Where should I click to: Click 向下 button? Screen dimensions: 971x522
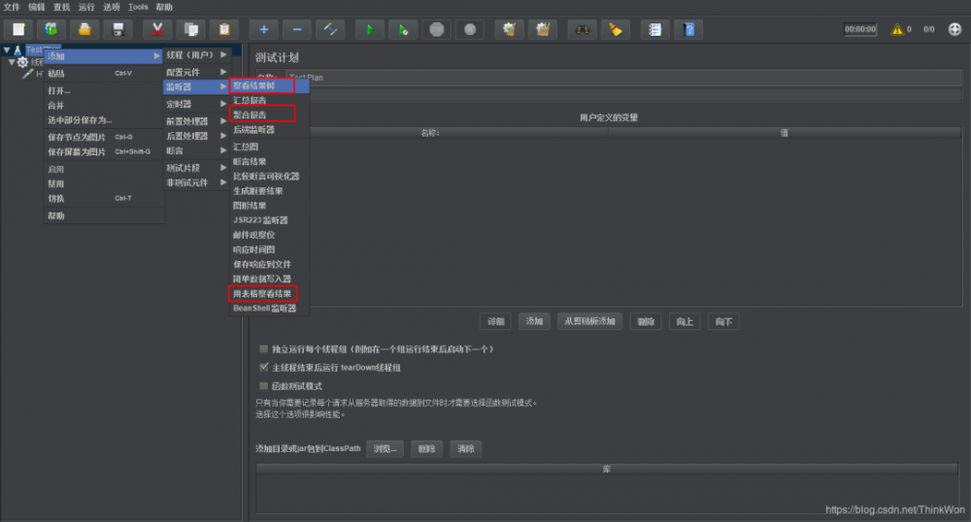[723, 321]
